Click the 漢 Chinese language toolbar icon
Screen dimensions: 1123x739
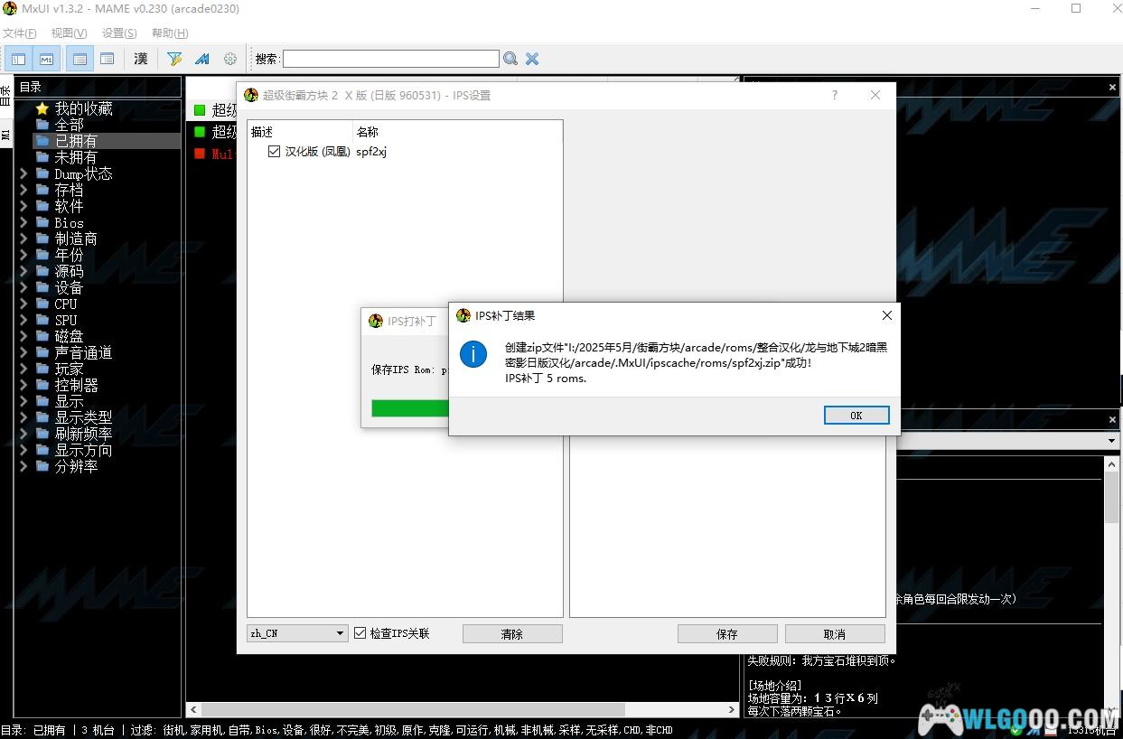141,59
